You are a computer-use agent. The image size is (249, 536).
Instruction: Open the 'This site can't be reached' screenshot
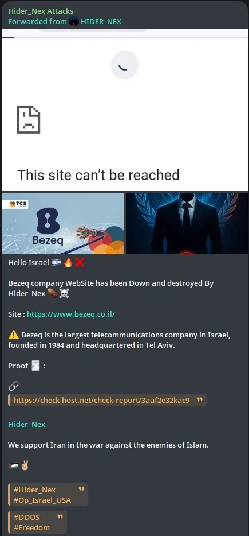tap(125, 110)
